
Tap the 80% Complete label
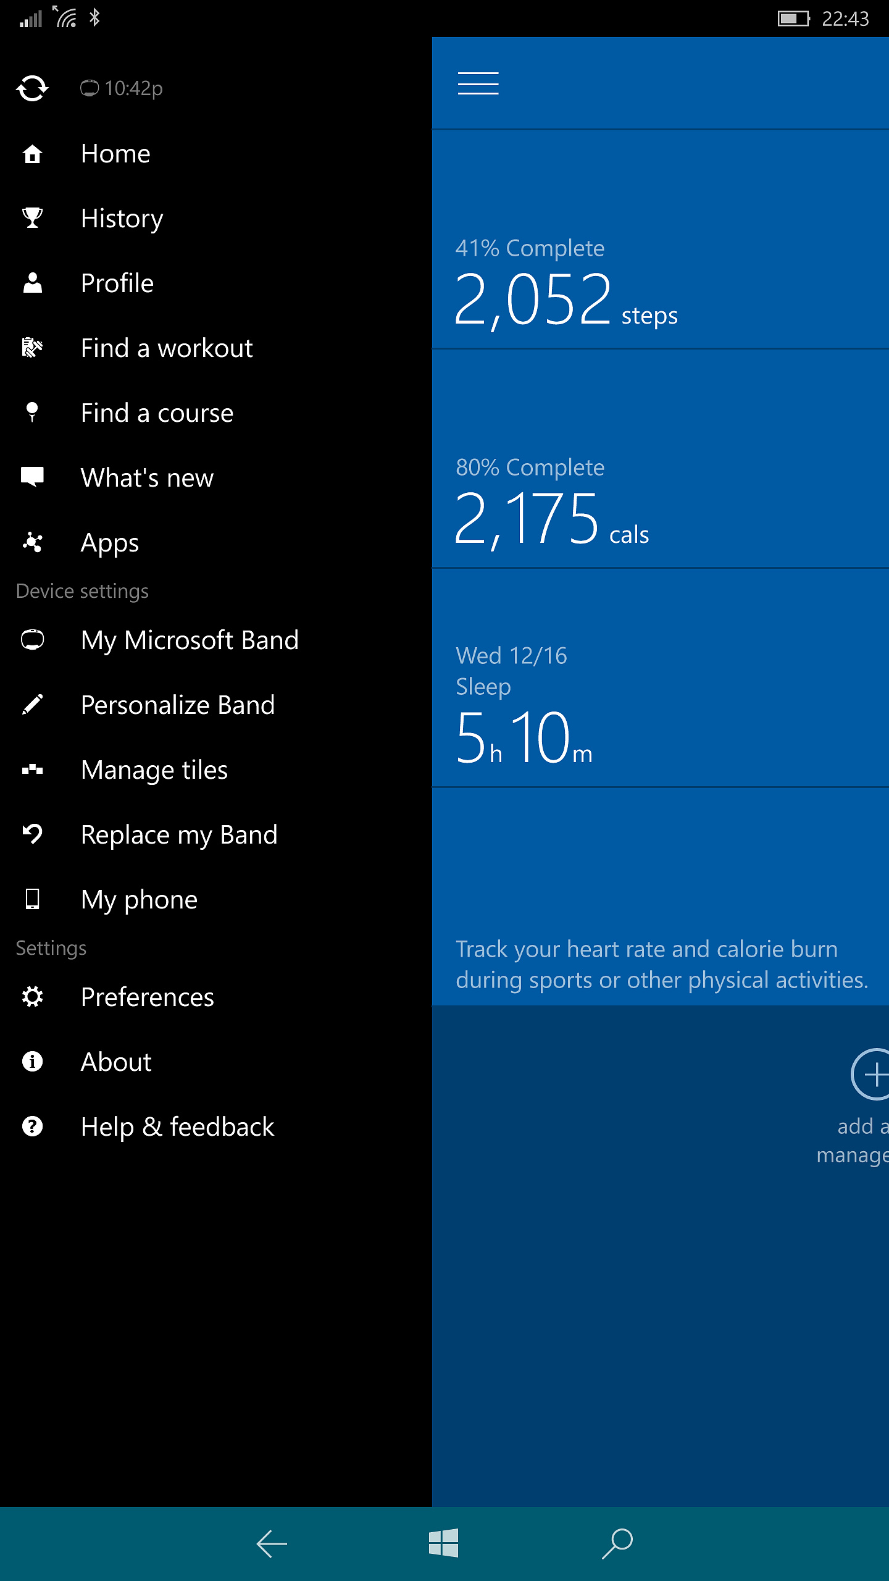[x=530, y=468]
